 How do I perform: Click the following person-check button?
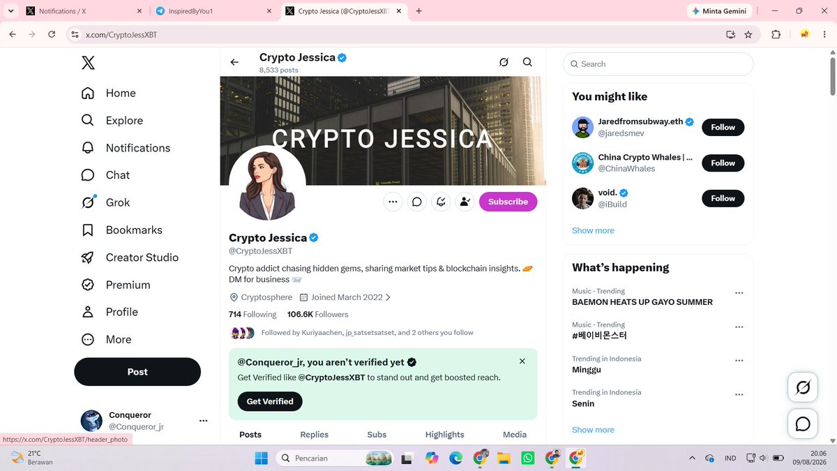tap(465, 202)
